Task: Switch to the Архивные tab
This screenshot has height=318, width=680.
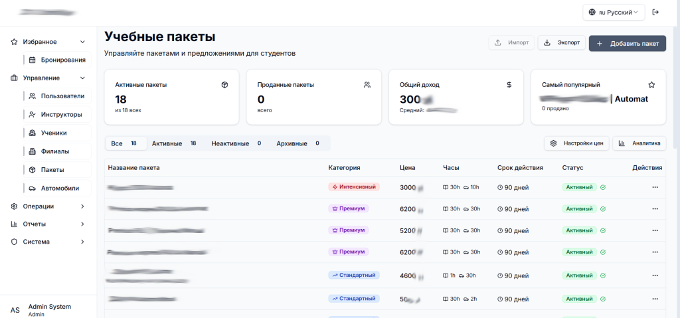Action: (x=297, y=143)
